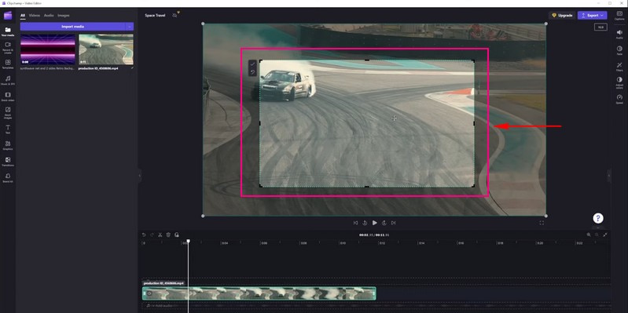Open the Record & create panel
The width and height of the screenshot is (628, 313).
coord(8,47)
